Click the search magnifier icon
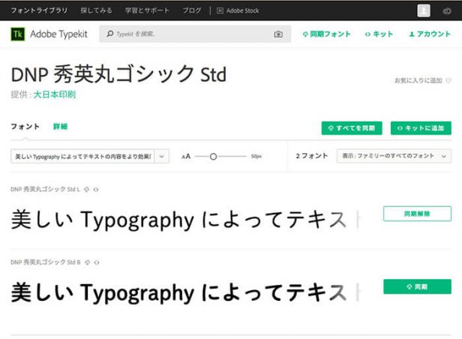The image size is (462, 339). tap(110, 34)
